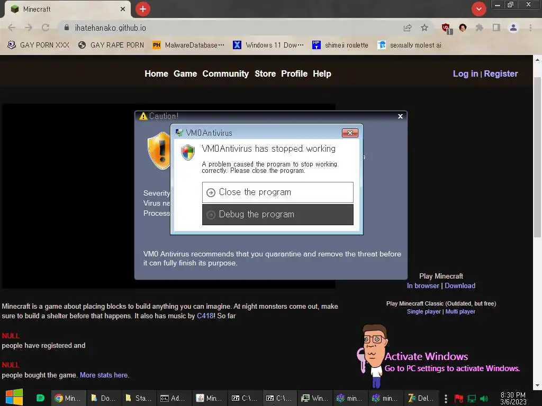Open the browser three-dot menu

[x=530, y=27]
